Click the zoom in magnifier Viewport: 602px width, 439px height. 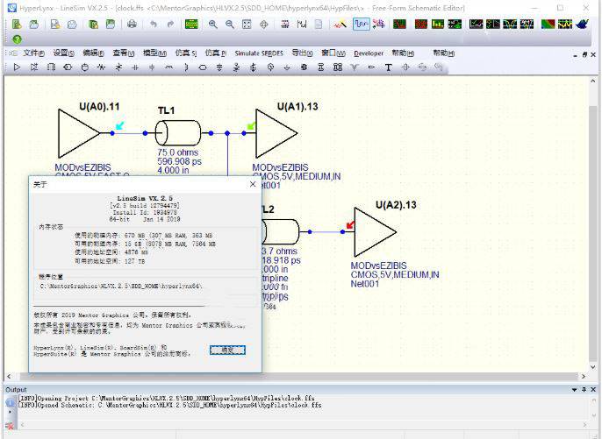(212, 25)
